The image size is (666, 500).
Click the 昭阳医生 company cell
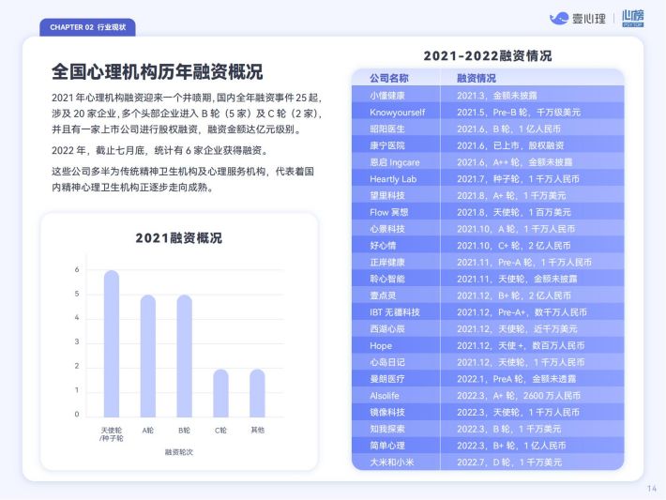tap(387, 129)
